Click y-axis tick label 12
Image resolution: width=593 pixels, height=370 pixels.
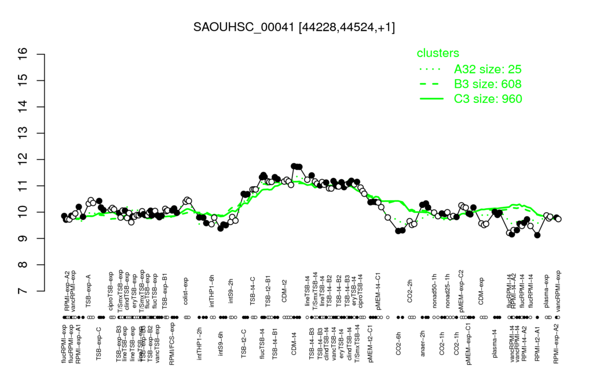tap(23, 160)
